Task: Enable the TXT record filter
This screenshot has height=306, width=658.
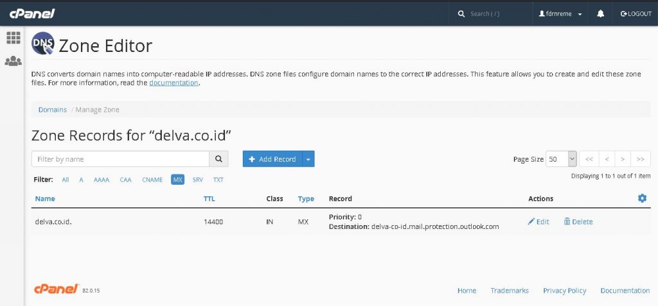Action: [218, 180]
